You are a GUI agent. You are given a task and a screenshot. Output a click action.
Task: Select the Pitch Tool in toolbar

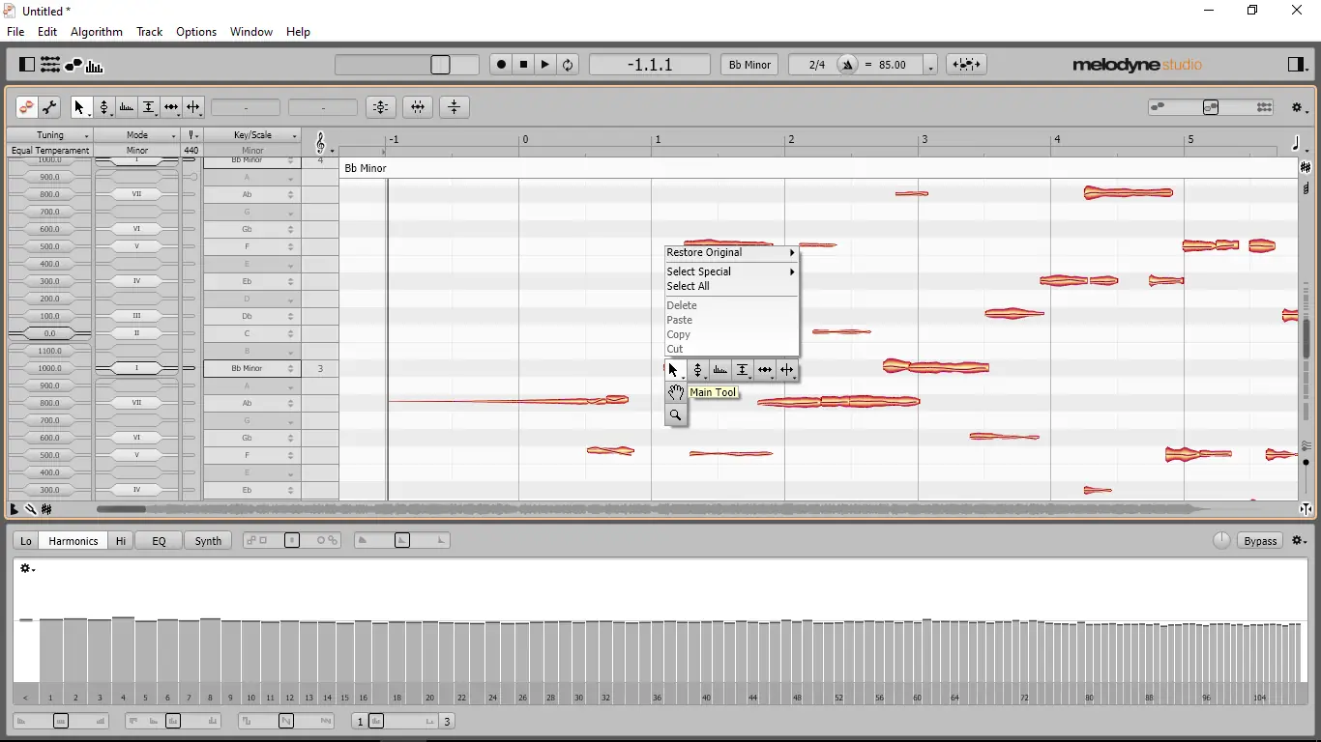tap(103, 107)
